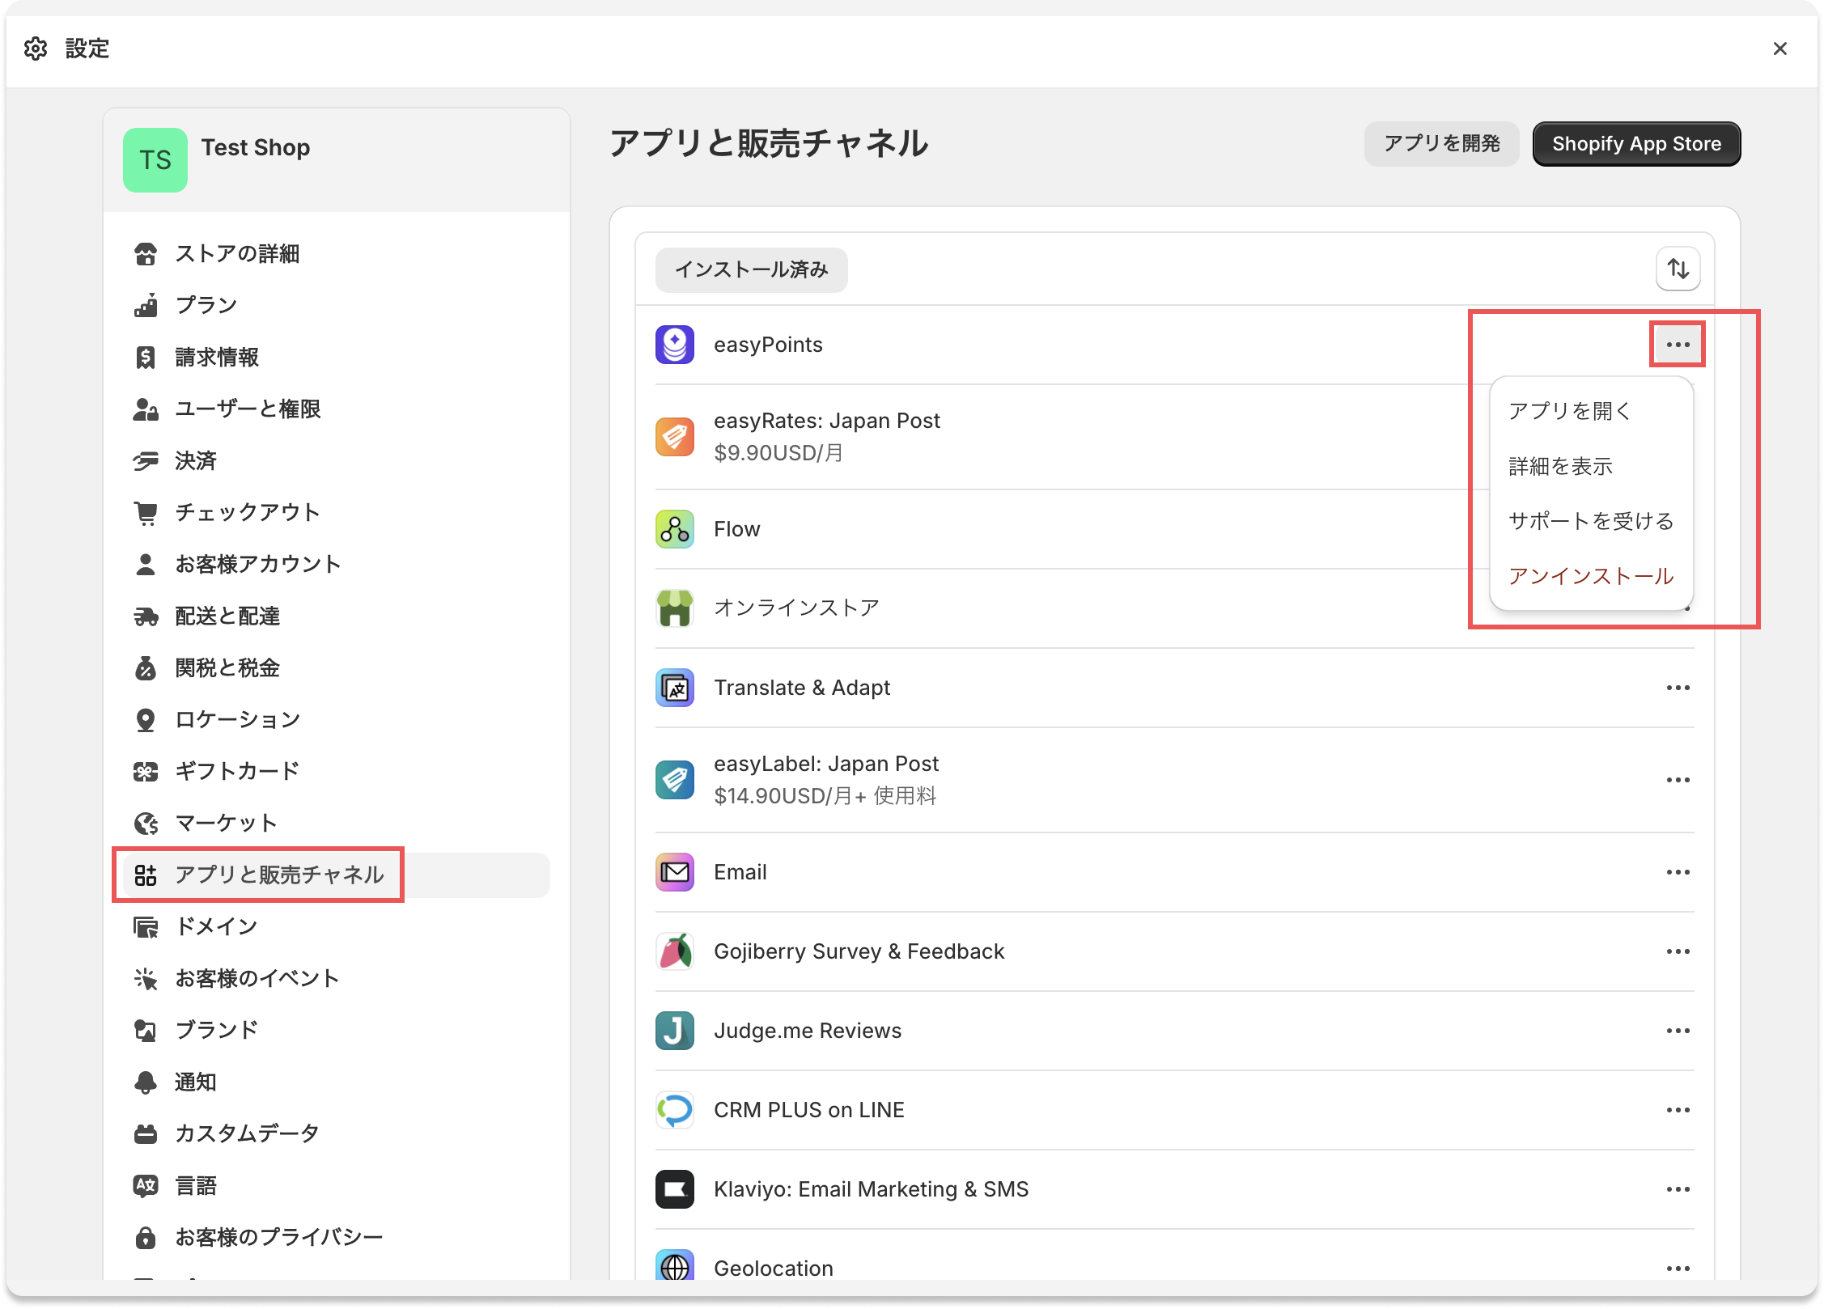Click the Translate & Adapt app icon
The height and width of the screenshot is (1309, 1824).
(x=674, y=688)
